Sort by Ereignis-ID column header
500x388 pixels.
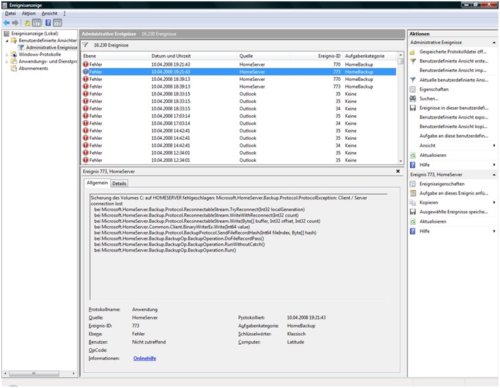click(316, 56)
